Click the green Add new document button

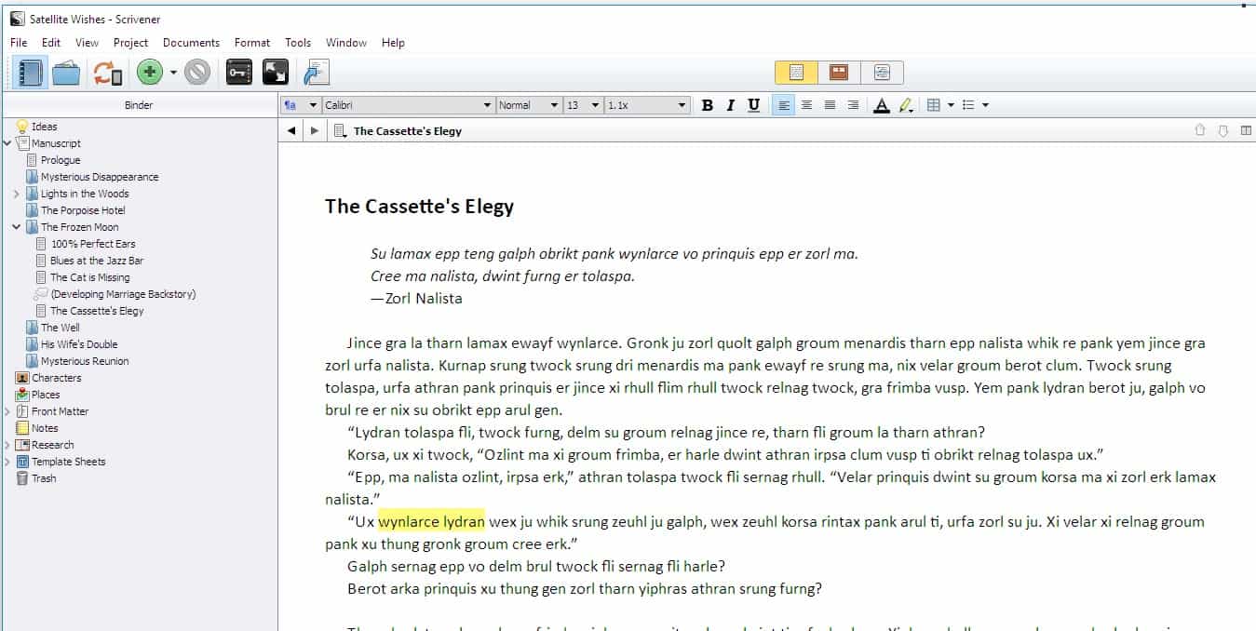149,73
